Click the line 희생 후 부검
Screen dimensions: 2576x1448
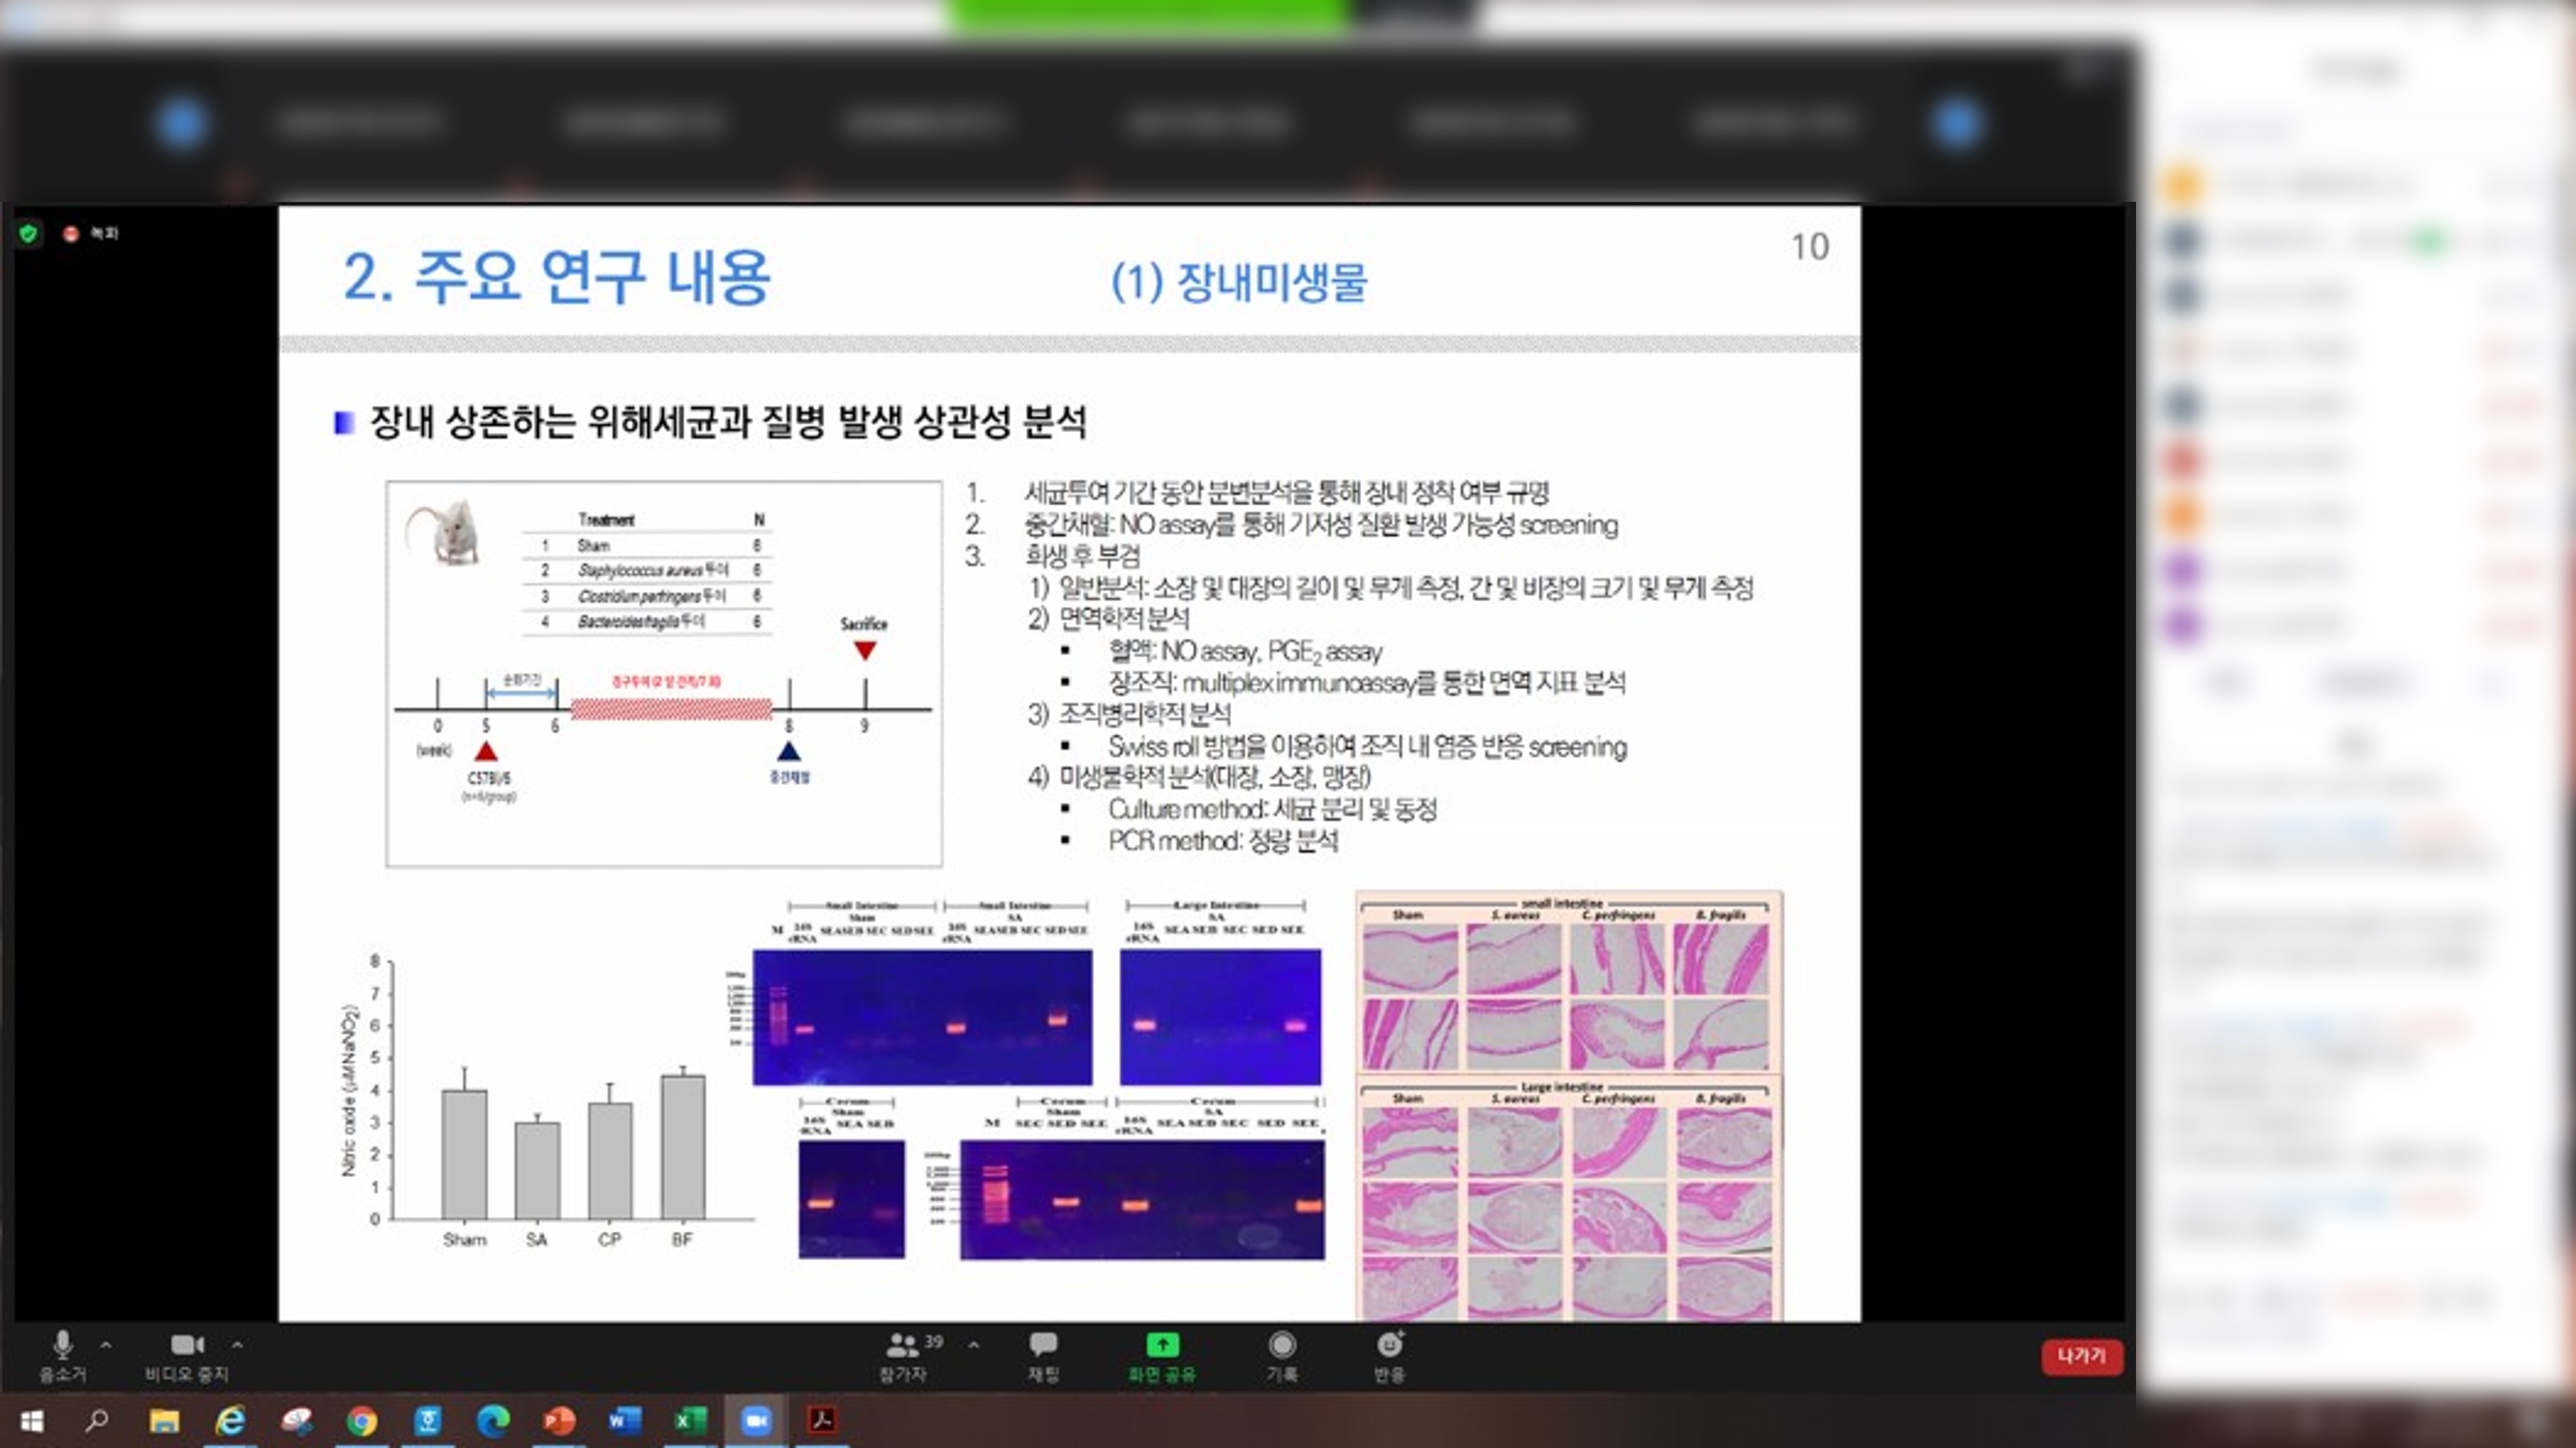click(1082, 556)
